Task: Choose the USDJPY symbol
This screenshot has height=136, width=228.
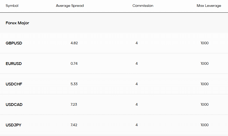Action: [13, 125]
